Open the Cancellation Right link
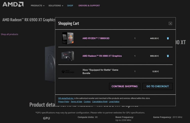Screen dimensions: 190x123 [100, 102]
